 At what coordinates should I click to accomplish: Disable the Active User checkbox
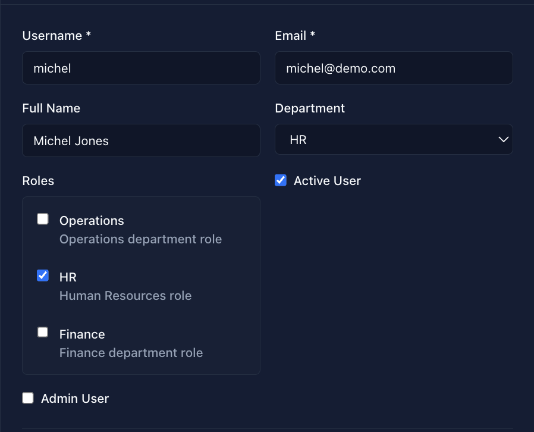(x=280, y=180)
